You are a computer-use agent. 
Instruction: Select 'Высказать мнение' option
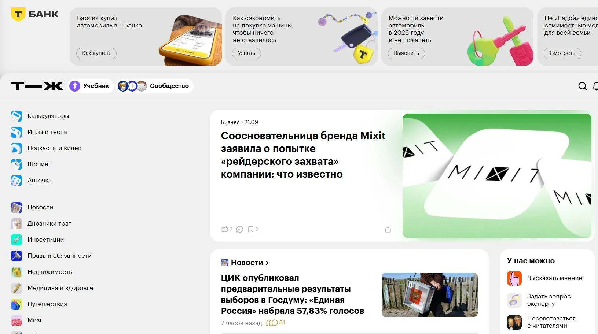click(x=544, y=278)
